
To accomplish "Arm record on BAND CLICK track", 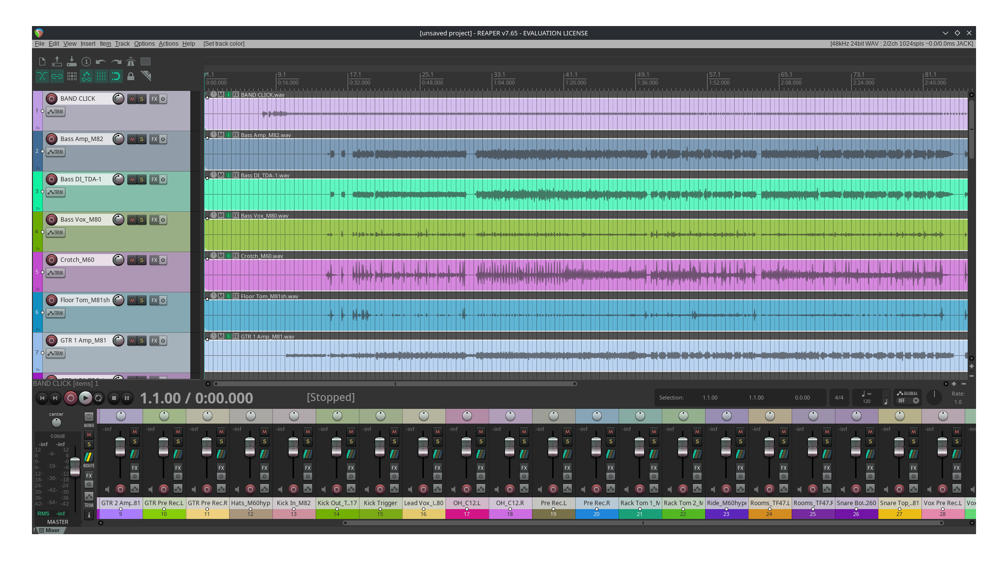I will point(52,99).
